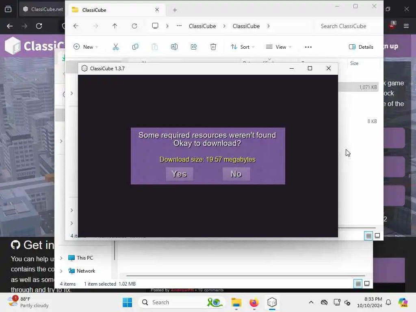Viewport: 416px width, 312px height.
Task: Click the Share icon in Explorer toolbar
Action: 194,47
